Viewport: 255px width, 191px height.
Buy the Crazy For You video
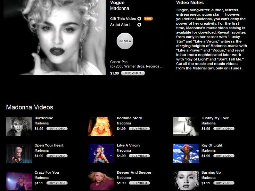click(57, 183)
